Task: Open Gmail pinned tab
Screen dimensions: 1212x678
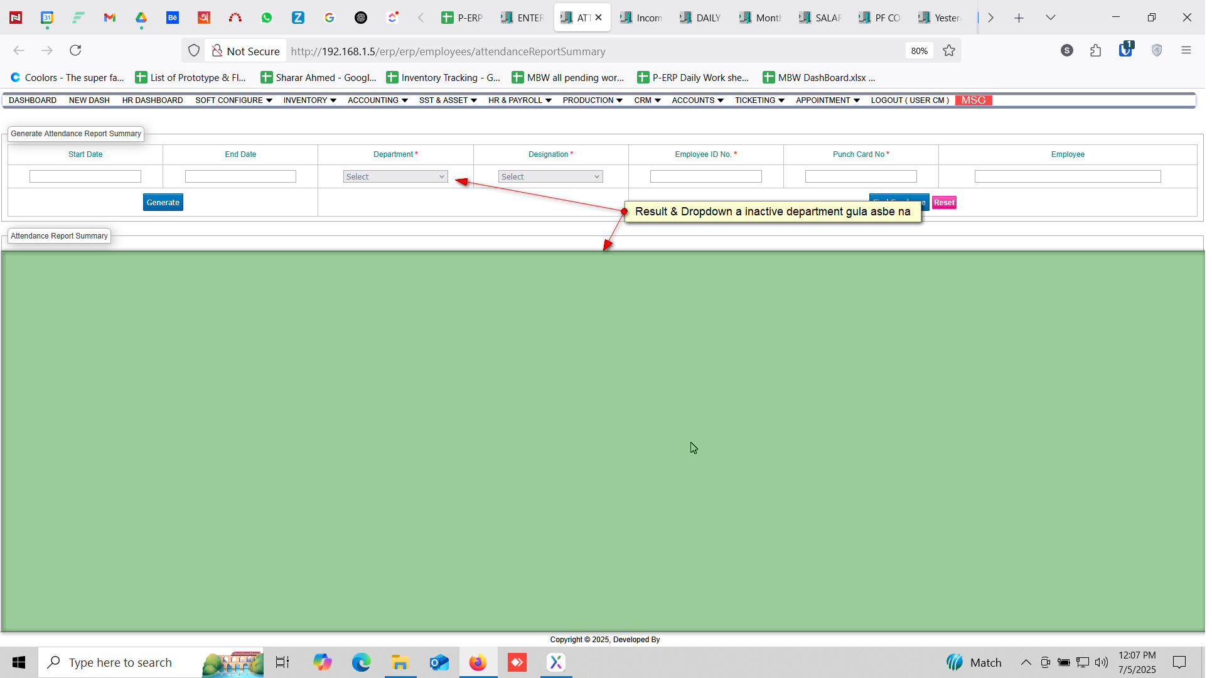Action: point(110,18)
